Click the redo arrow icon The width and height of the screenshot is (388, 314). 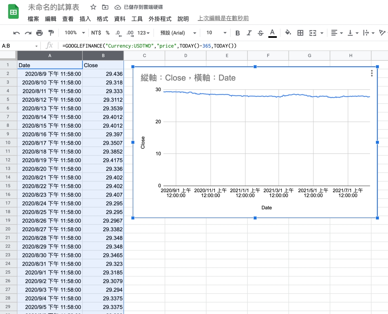pyautogui.click(x=28, y=33)
